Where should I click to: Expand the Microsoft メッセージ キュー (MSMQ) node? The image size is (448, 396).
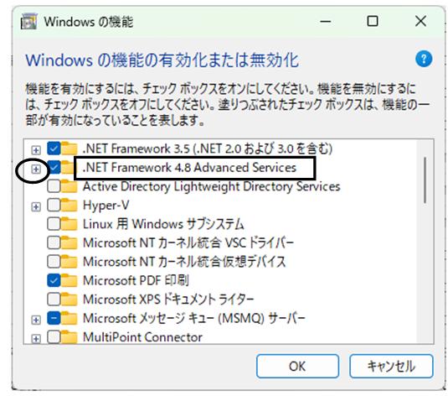36,320
